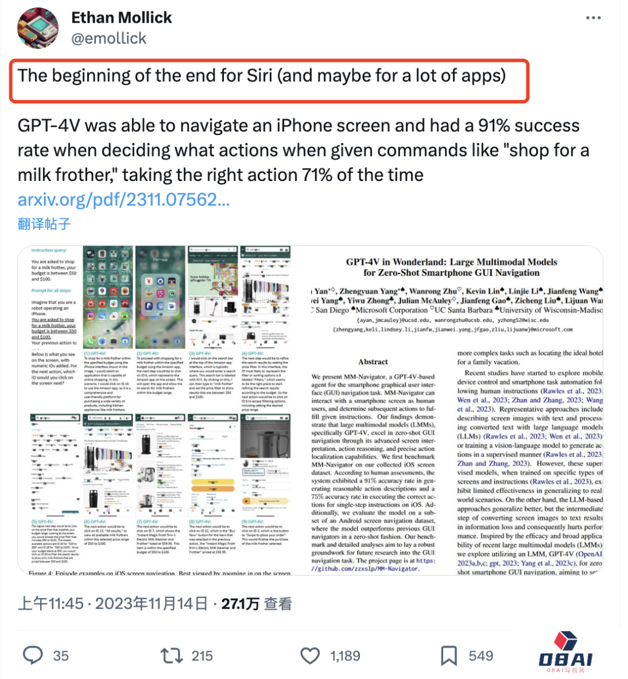The image size is (628, 679).
Task: Click the 1,189 likes count
Action: click(x=345, y=656)
